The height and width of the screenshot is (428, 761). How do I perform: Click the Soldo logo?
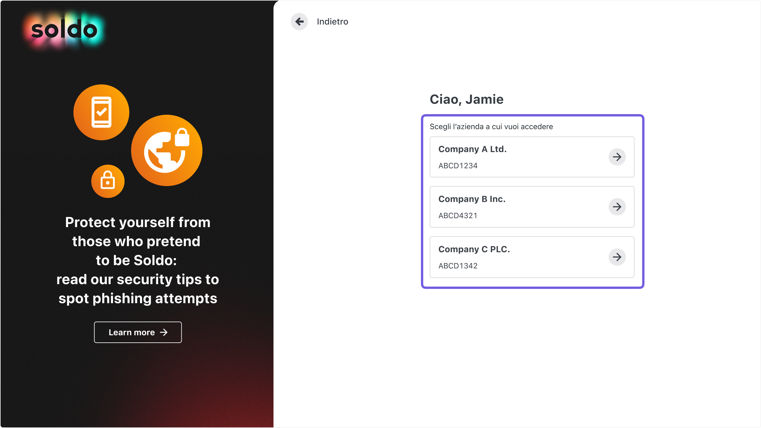click(x=64, y=29)
